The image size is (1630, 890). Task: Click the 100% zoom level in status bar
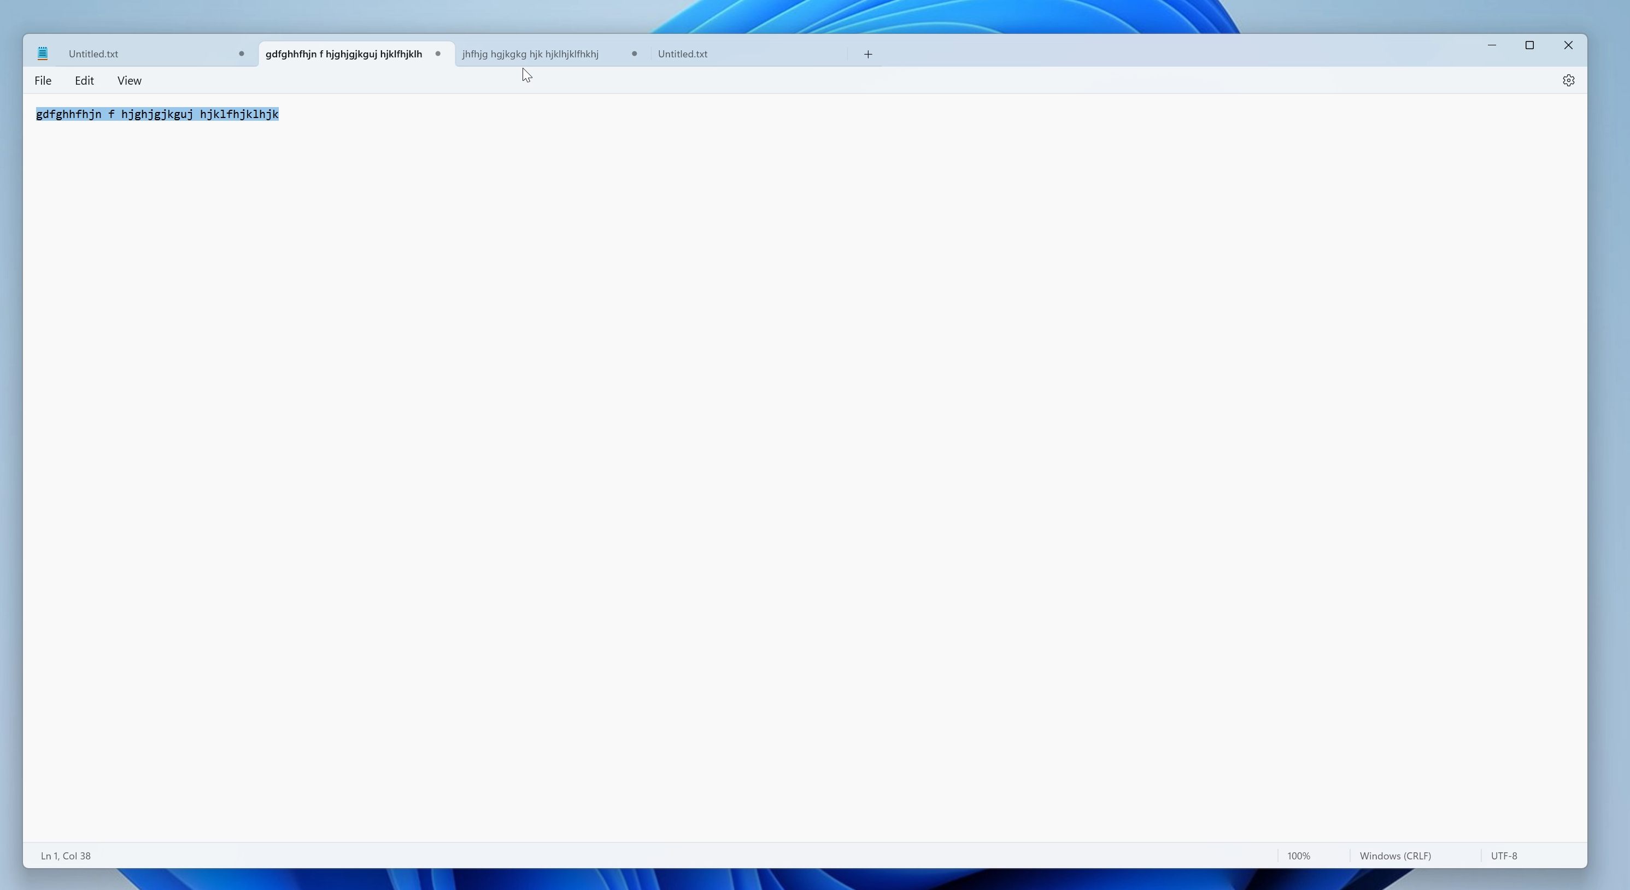tap(1298, 856)
